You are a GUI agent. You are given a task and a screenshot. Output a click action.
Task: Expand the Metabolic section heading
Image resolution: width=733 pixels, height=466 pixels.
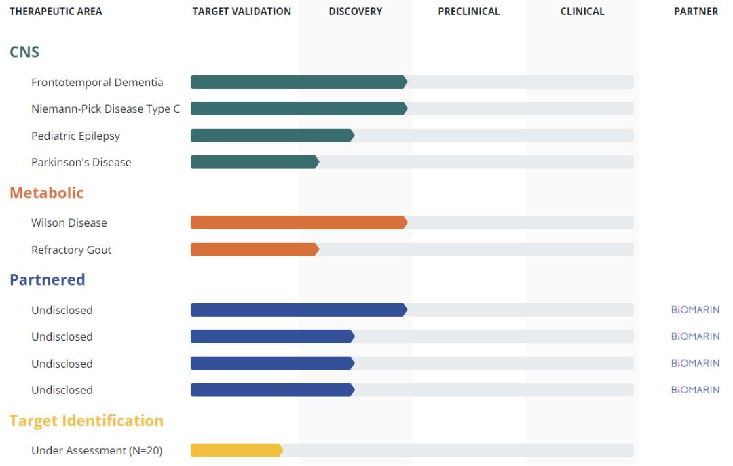click(46, 193)
